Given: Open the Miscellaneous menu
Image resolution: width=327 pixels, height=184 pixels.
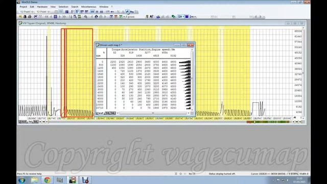Looking at the screenshot, I should [88, 7].
